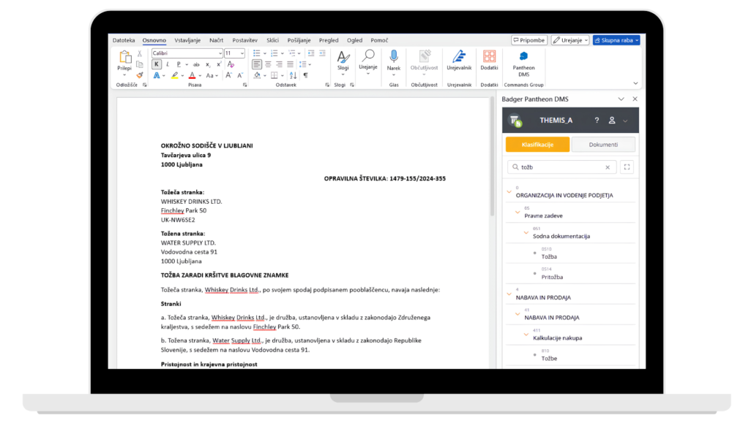
Task: Click the strikethrough text icon
Action: 196,64
